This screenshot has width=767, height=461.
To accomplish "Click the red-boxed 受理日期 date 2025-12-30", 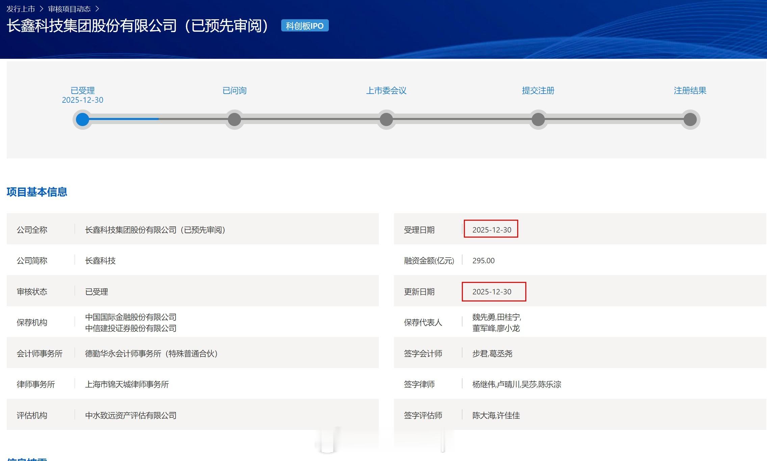I will (x=491, y=229).
